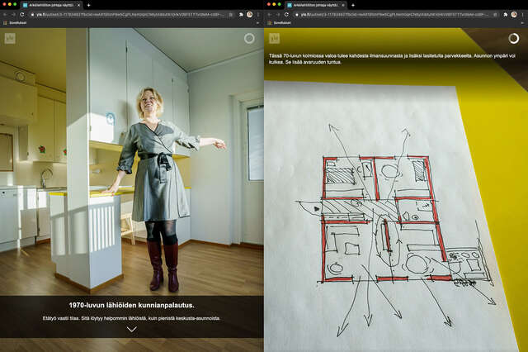Image resolution: width=528 pixels, height=352 pixels.
Task: Click profile avatar in left browser toolbar
Action: (x=249, y=14)
